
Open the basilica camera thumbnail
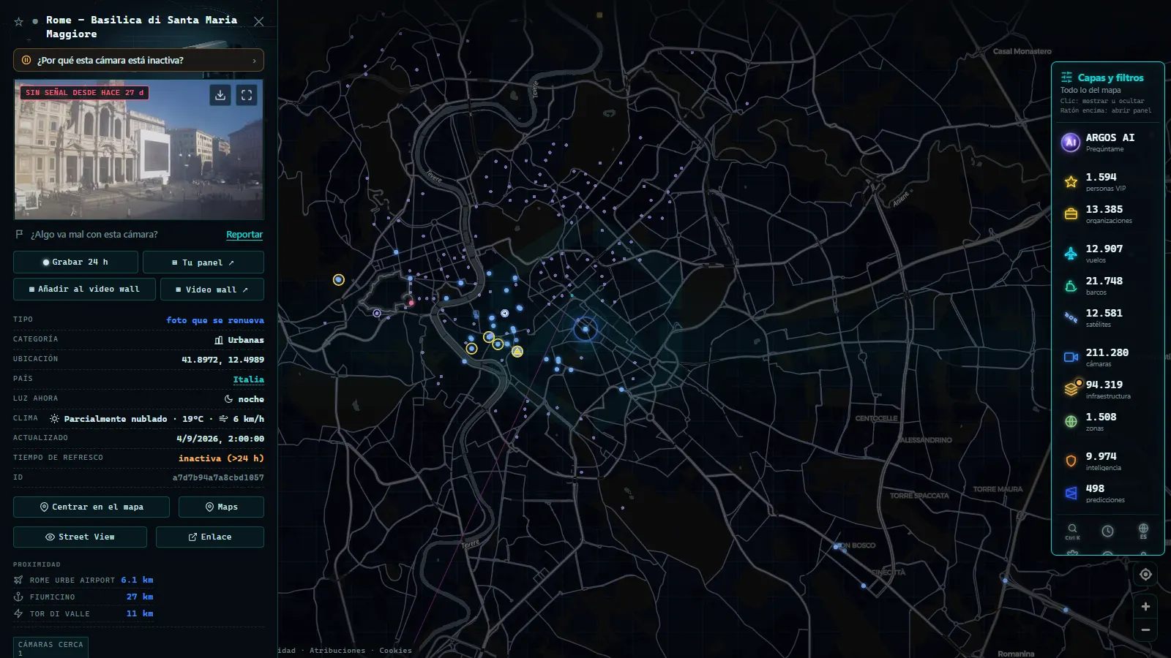click(138, 150)
